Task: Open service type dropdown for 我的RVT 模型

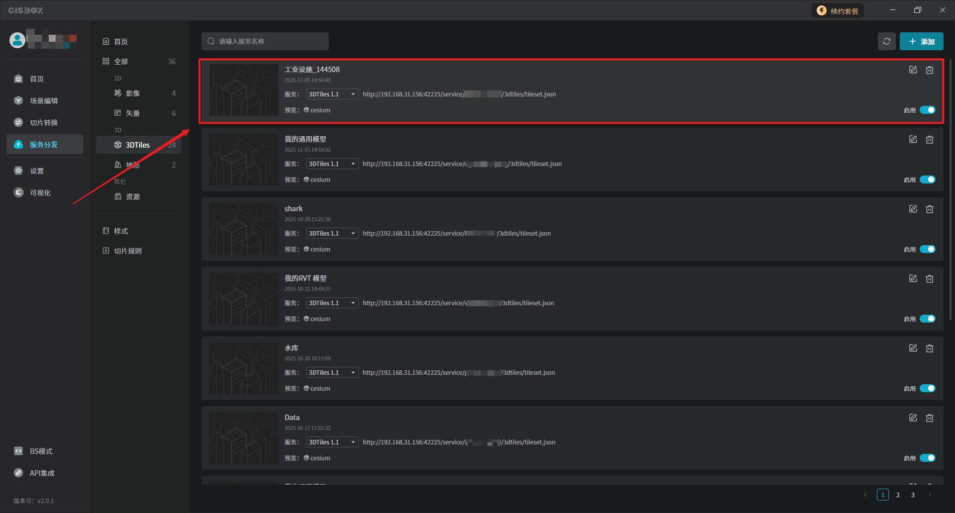Action: [332, 303]
